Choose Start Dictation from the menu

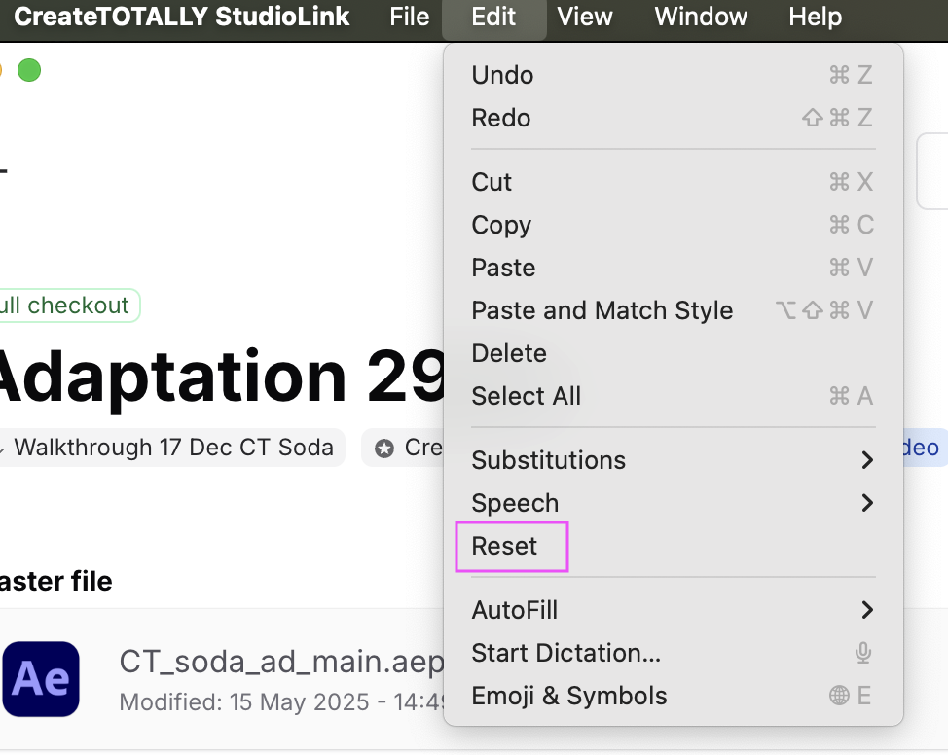[673, 654]
